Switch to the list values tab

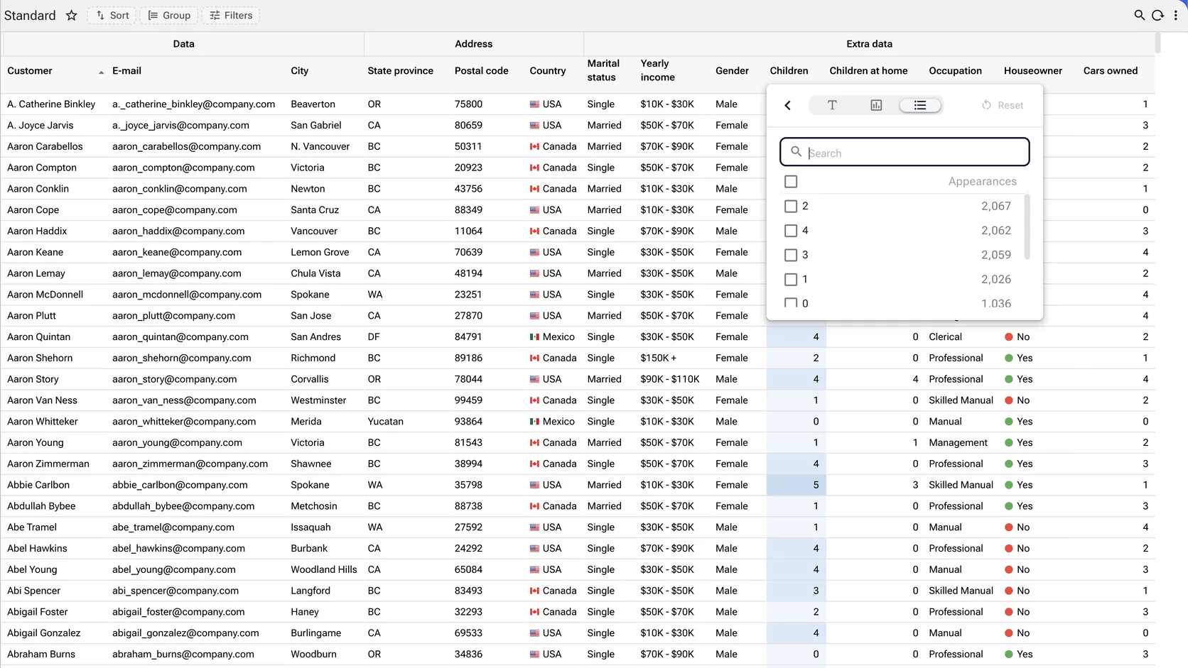tap(920, 105)
